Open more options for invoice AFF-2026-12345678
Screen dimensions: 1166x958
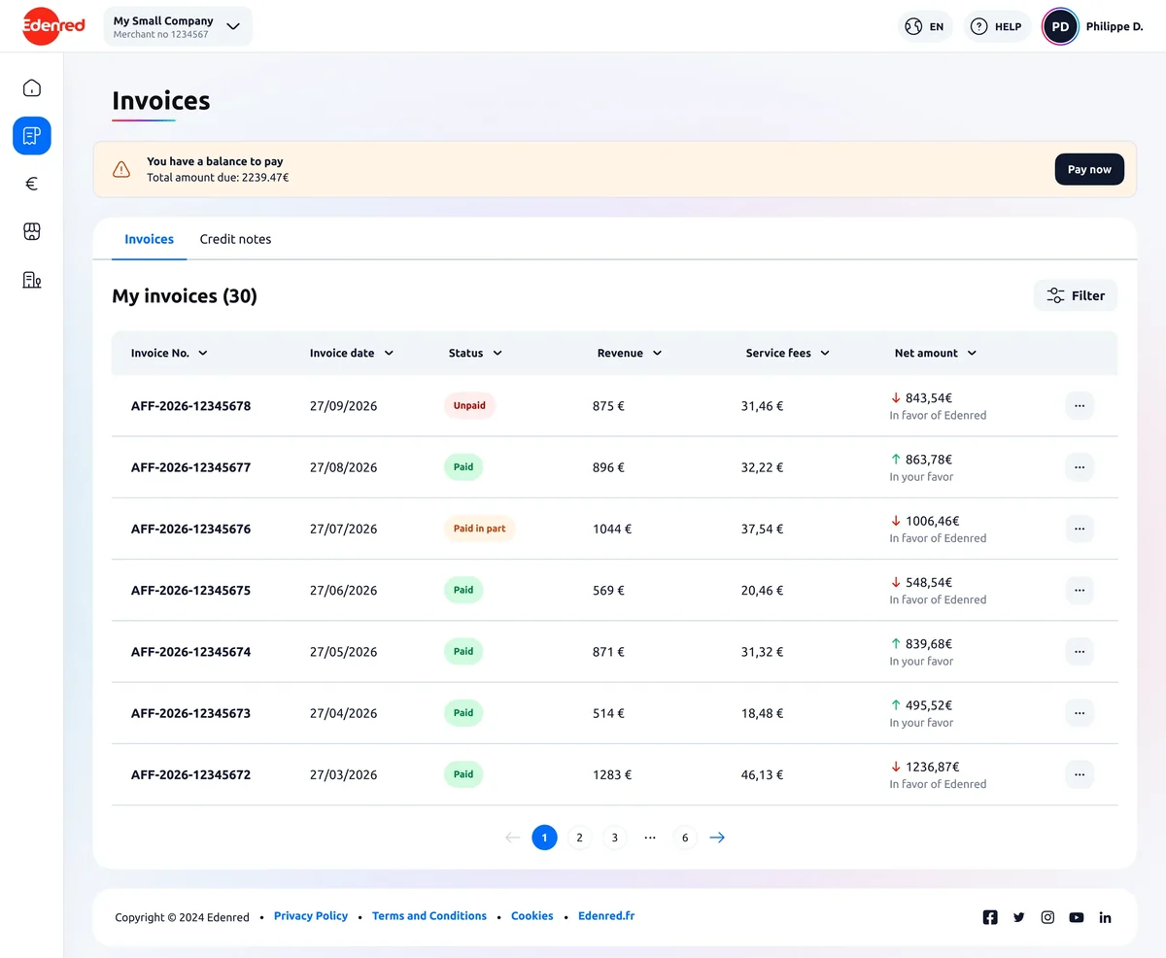click(1080, 406)
